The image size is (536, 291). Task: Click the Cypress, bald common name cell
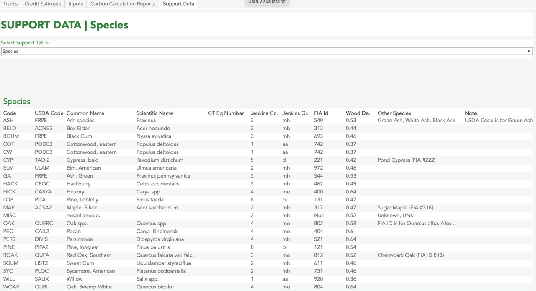[x=82, y=160]
